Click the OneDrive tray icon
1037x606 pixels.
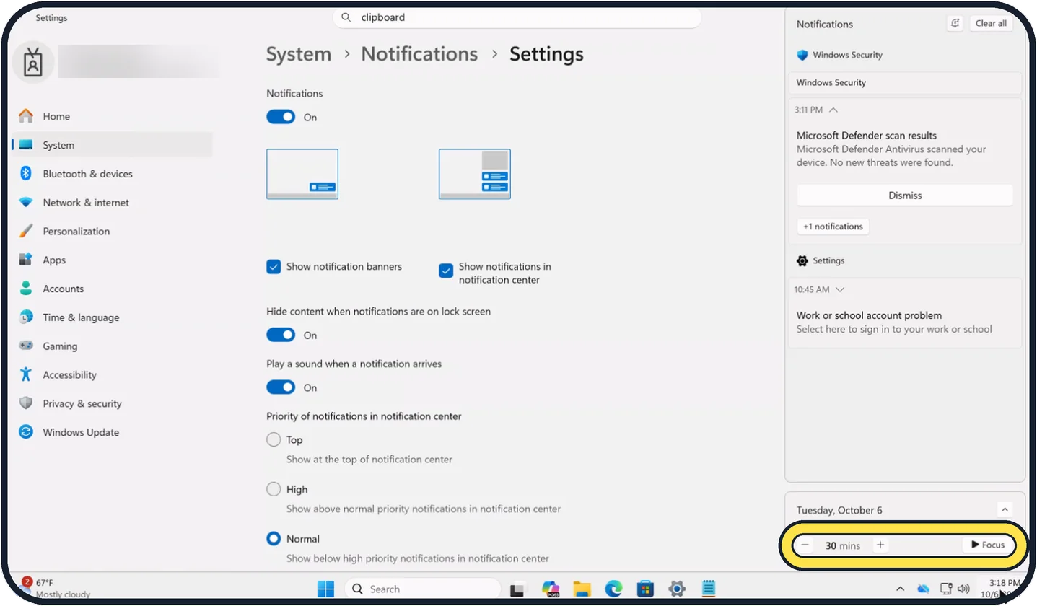pos(923,589)
